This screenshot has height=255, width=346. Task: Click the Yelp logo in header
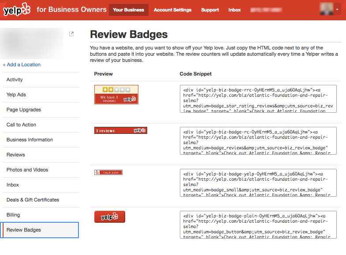pos(17,10)
